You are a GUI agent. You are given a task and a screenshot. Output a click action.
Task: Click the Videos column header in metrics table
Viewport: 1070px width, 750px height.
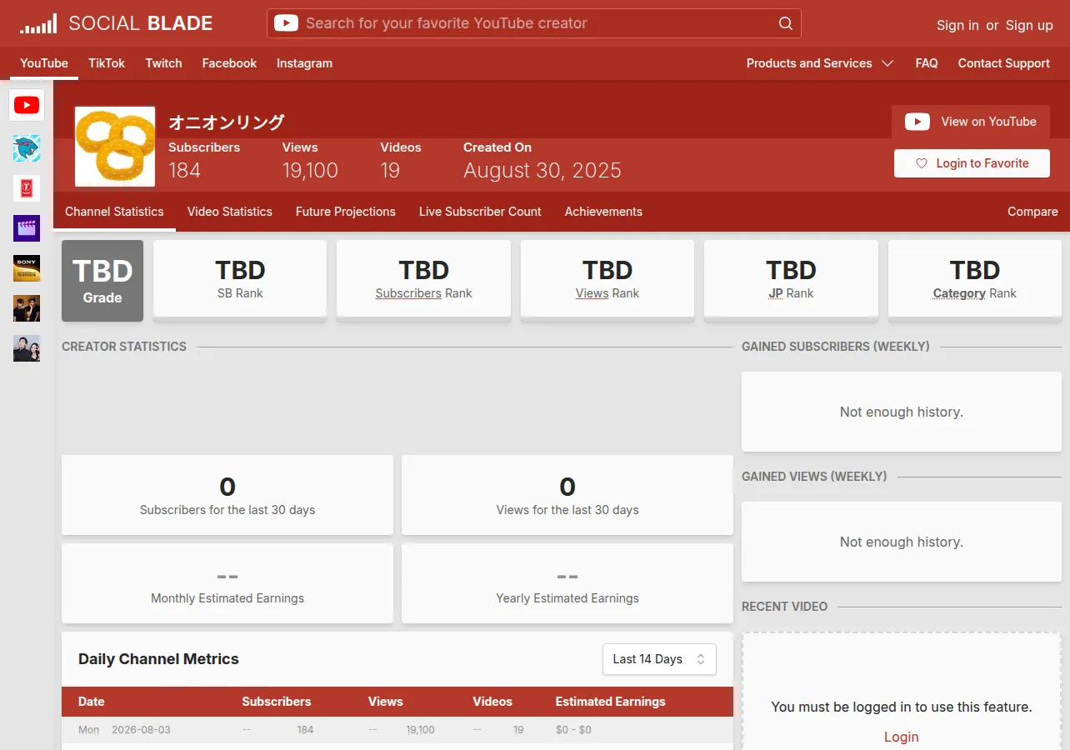pos(492,702)
